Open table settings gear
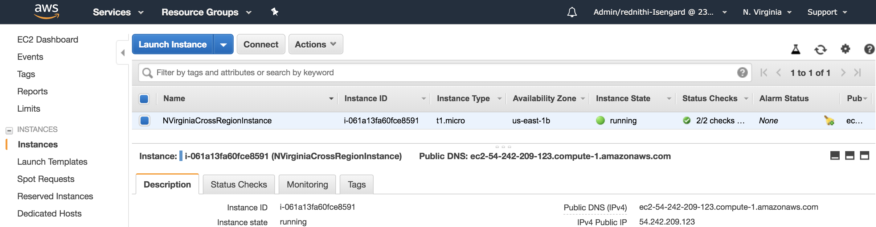This screenshot has height=227, width=876. pos(845,49)
